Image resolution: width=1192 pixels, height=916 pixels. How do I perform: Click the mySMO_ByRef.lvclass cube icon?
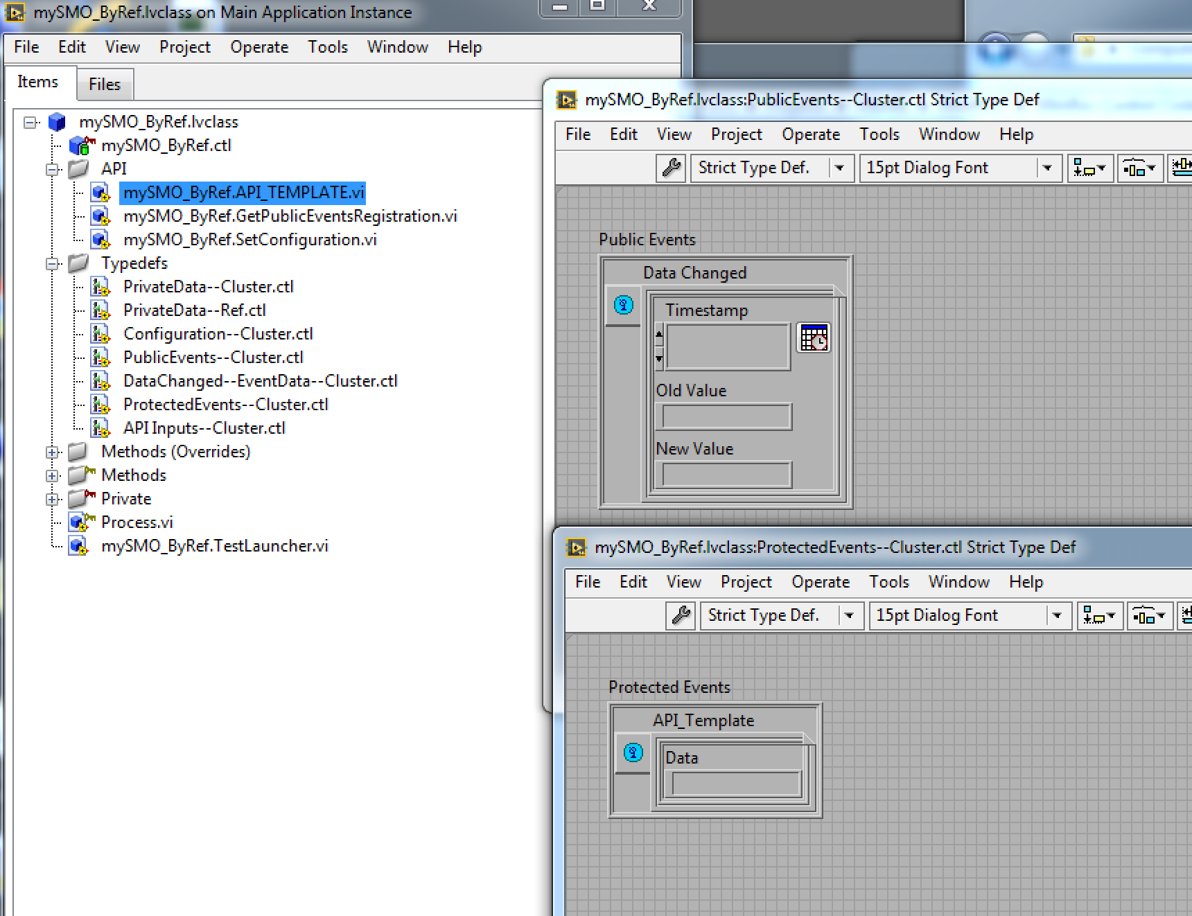tap(57, 123)
